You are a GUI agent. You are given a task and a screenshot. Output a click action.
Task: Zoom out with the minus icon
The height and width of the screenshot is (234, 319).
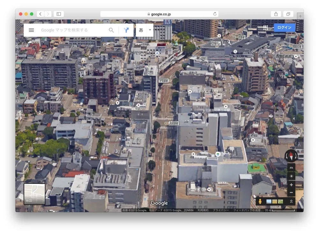(291, 192)
